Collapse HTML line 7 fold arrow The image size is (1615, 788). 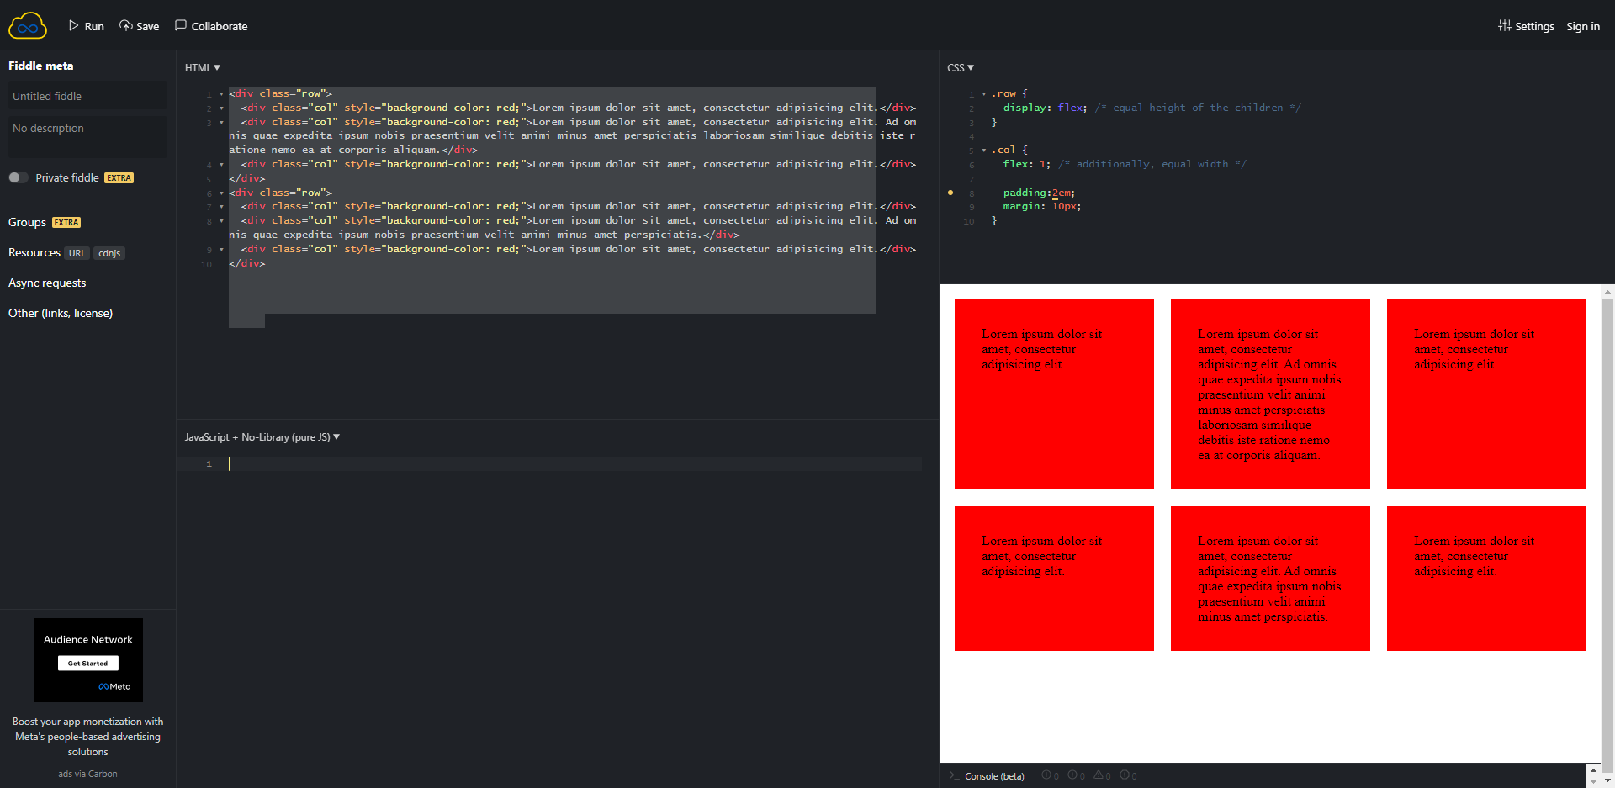pos(221,206)
